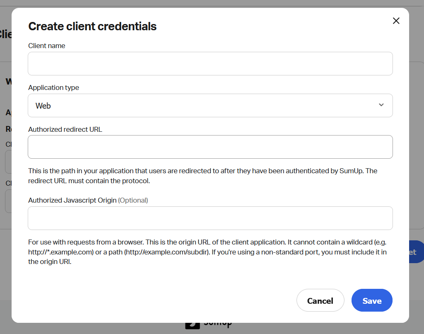Click the SumUp logo behind the dialog
Viewport: 424px width, 334px height.
[209, 326]
